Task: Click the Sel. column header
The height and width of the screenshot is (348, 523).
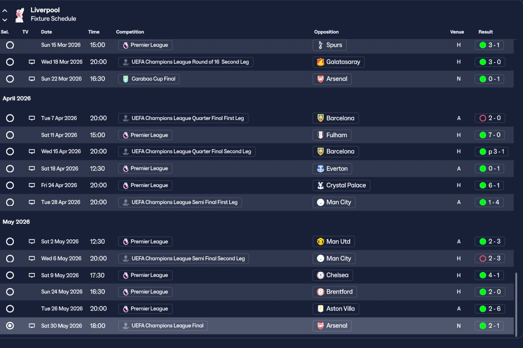Action: [x=5, y=32]
